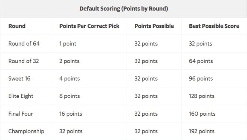Select the Final Four row label
247x140 pixels.
tap(21, 113)
